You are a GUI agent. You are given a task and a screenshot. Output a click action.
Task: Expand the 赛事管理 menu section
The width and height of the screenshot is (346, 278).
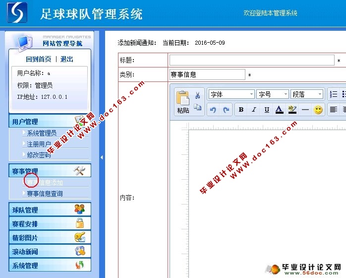(x=50, y=171)
